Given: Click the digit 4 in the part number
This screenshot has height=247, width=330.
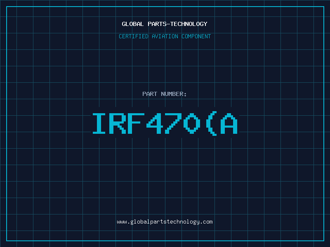Looking at the screenshot, I should pyautogui.click(x=155, y=123).
